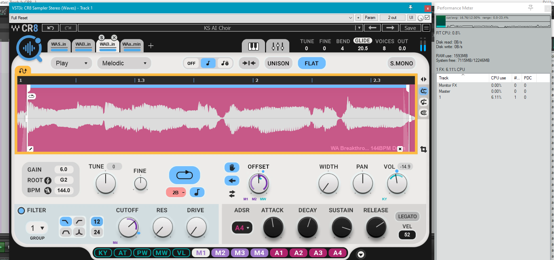Select the WAa..min sample tab
The width and height of the screenshot is (554, 260).
pos(132,46)
